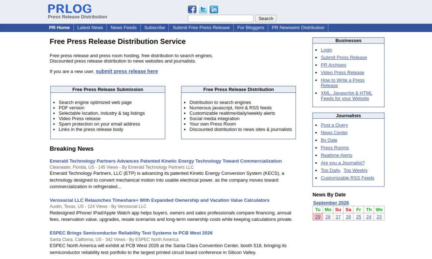
Task: Go to PR Home in navigation
Action: pyautogui.click(x=59, y=28)
